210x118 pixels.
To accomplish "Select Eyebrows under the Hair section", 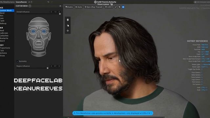I will (x=4, y=33).
